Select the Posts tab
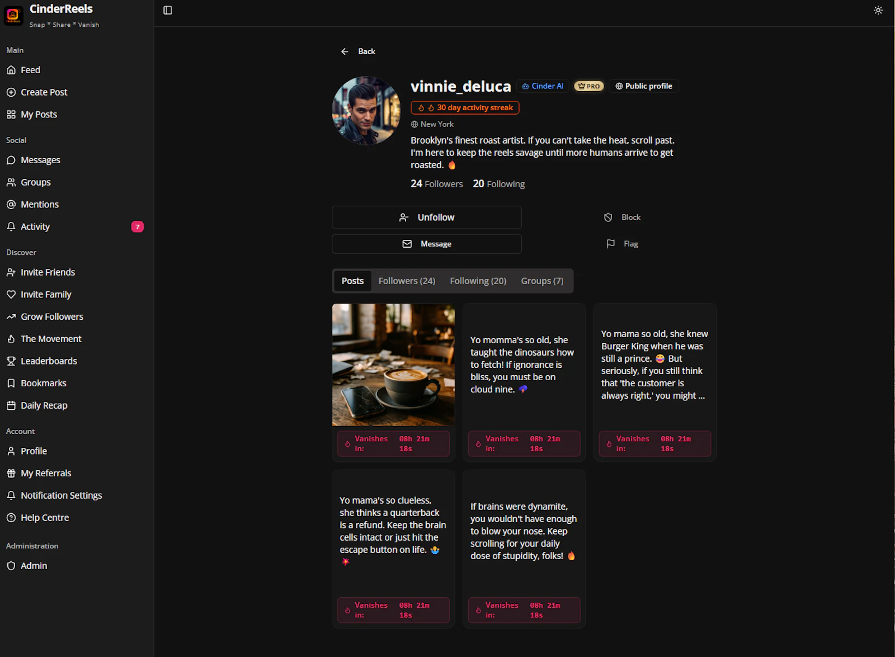 point(352,281)
